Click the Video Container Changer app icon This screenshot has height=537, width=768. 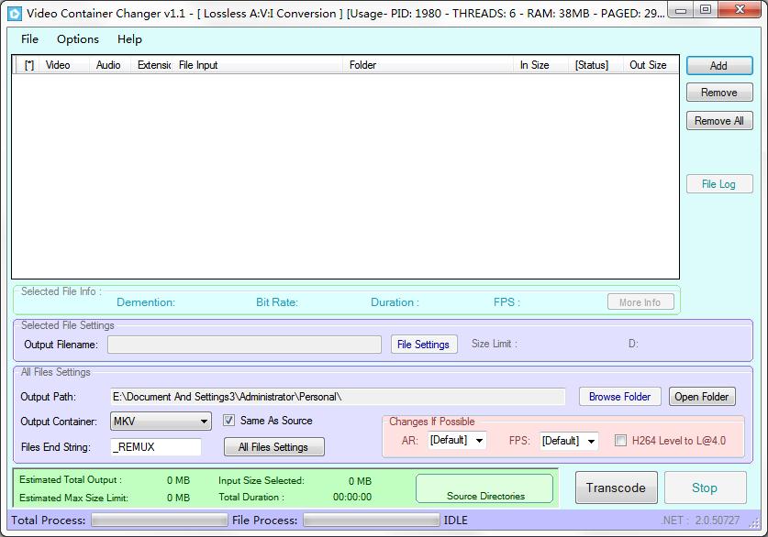[14, 14]
